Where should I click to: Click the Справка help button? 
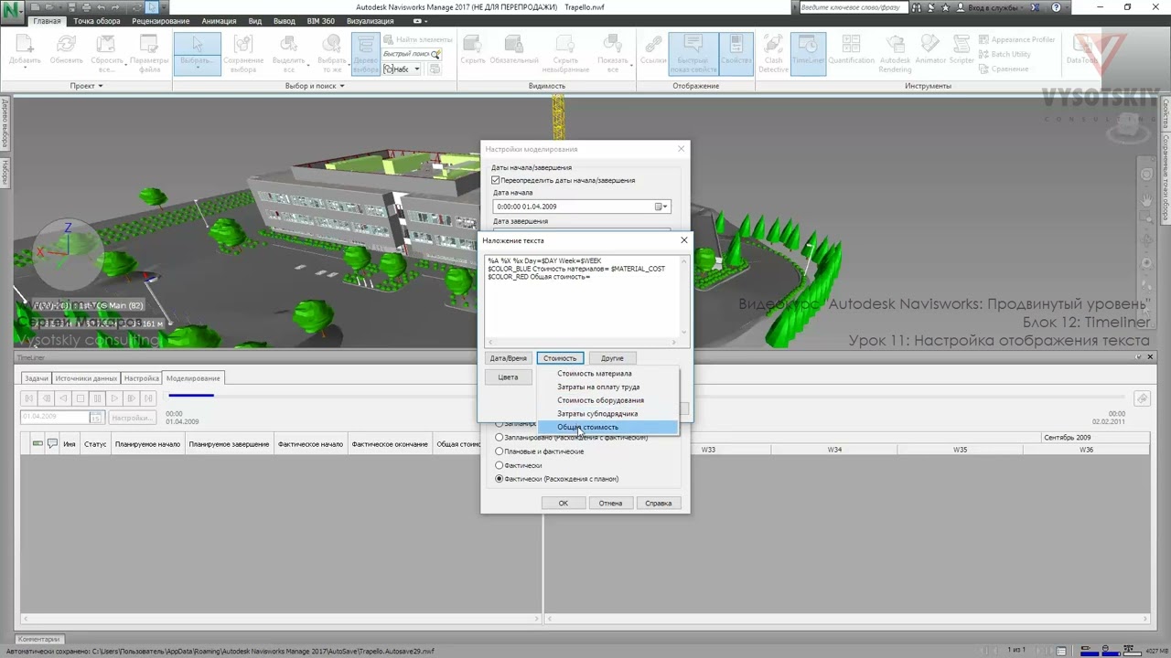(x=659, y=503)
